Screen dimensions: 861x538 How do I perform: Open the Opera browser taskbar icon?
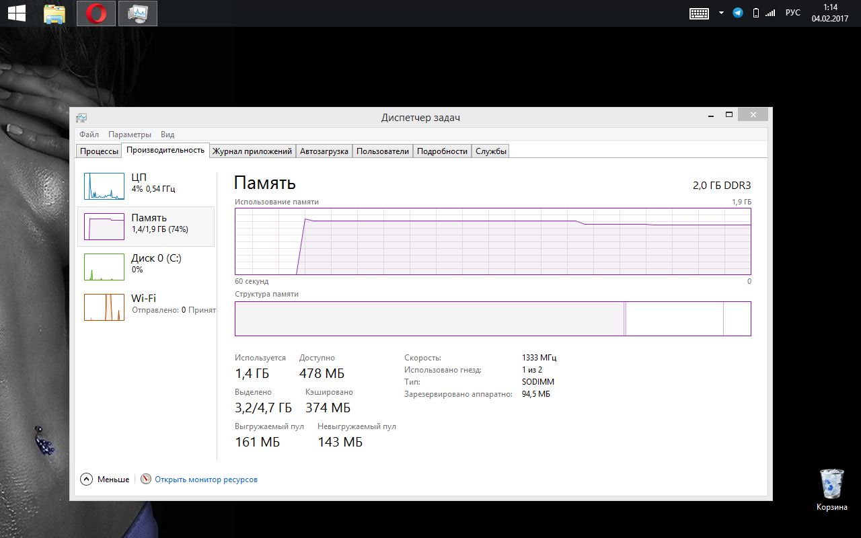click(x=96, y=13)
